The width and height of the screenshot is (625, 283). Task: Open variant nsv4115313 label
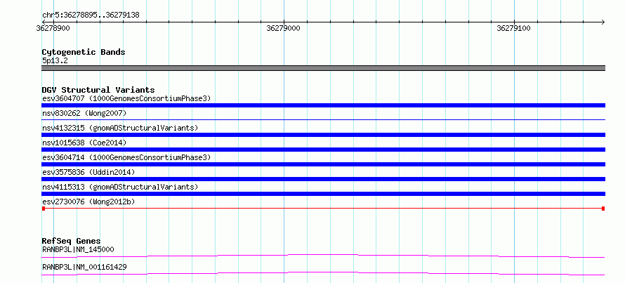tap(120, 187)
